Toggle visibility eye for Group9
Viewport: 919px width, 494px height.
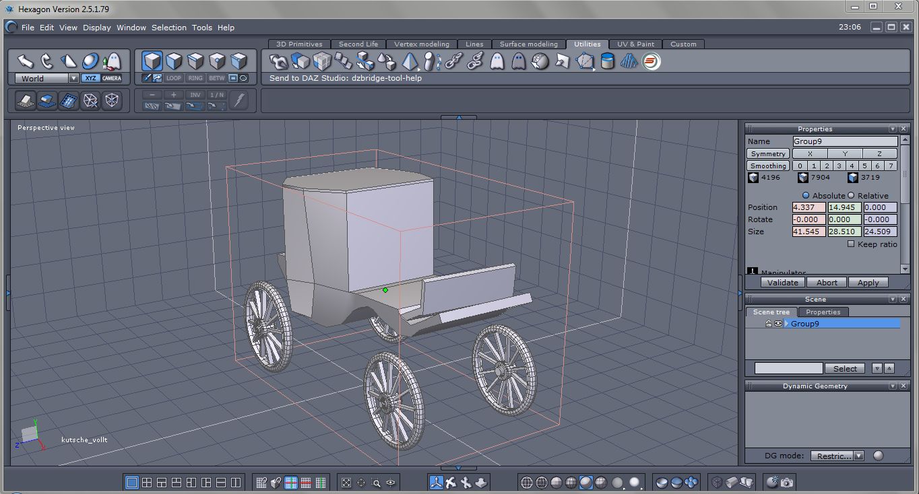[x=778, y=324]
